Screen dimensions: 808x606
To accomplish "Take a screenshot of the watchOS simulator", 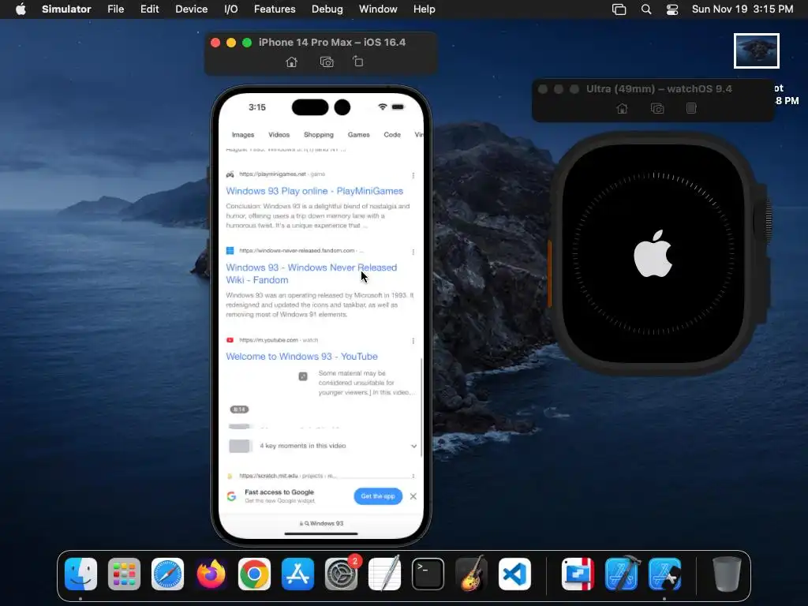I will 657,108.
